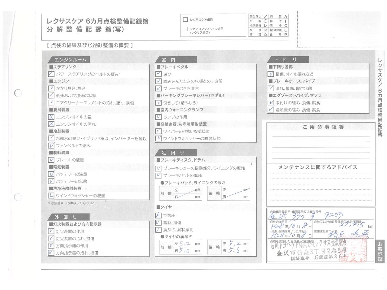Click the rear-right tire depth 5.6 field
Viewport: 387px width, 290px height.
pos(236,250)
